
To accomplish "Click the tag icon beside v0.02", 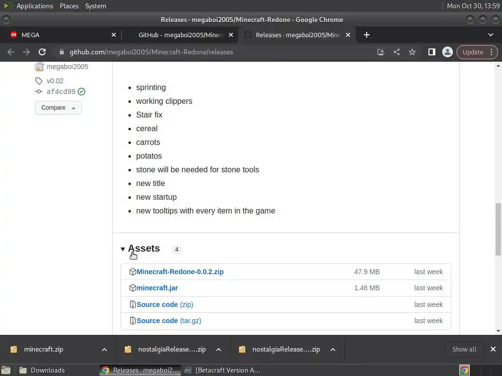I will (39, 81).
